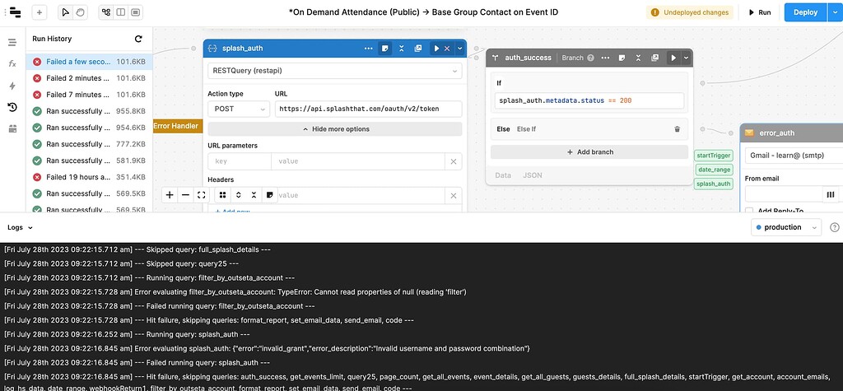Expand all blocks on canvas
843x391 pixels.
tap(238, 195)
